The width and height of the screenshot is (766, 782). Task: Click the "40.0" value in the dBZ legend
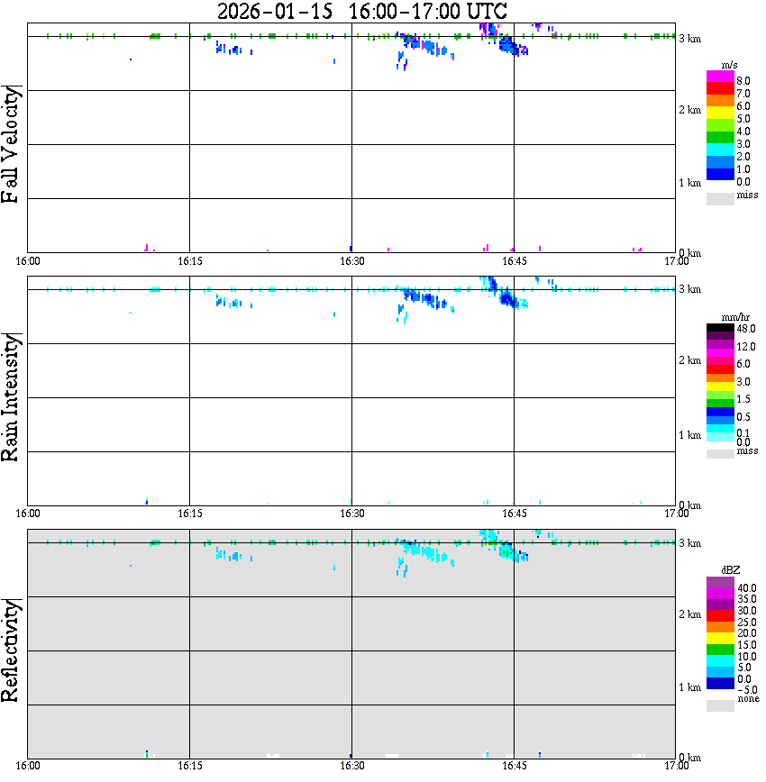point(747,588)
